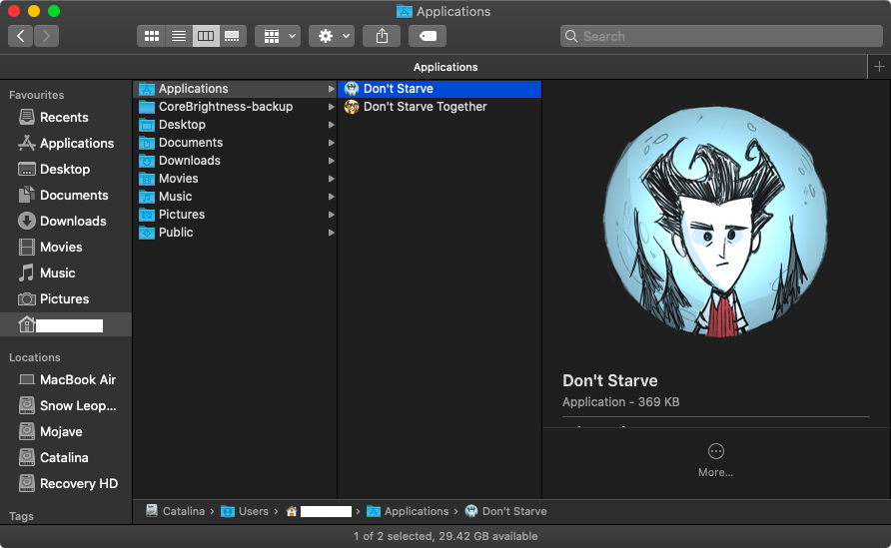Click the Edit Tags toolbar button

428,36
